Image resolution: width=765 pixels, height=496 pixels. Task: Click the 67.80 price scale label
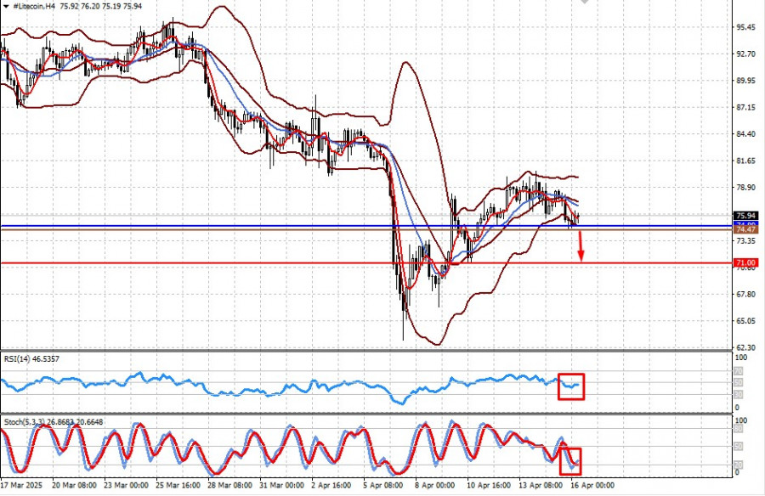tap(745, 294)
